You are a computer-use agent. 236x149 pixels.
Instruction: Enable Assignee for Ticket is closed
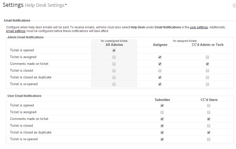pos(160,71)
